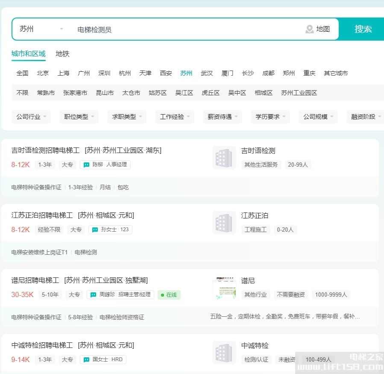This screenshot has width=384, height=374.
Task: Open 其它城市 for more cities
Action: tap(336, 73)
